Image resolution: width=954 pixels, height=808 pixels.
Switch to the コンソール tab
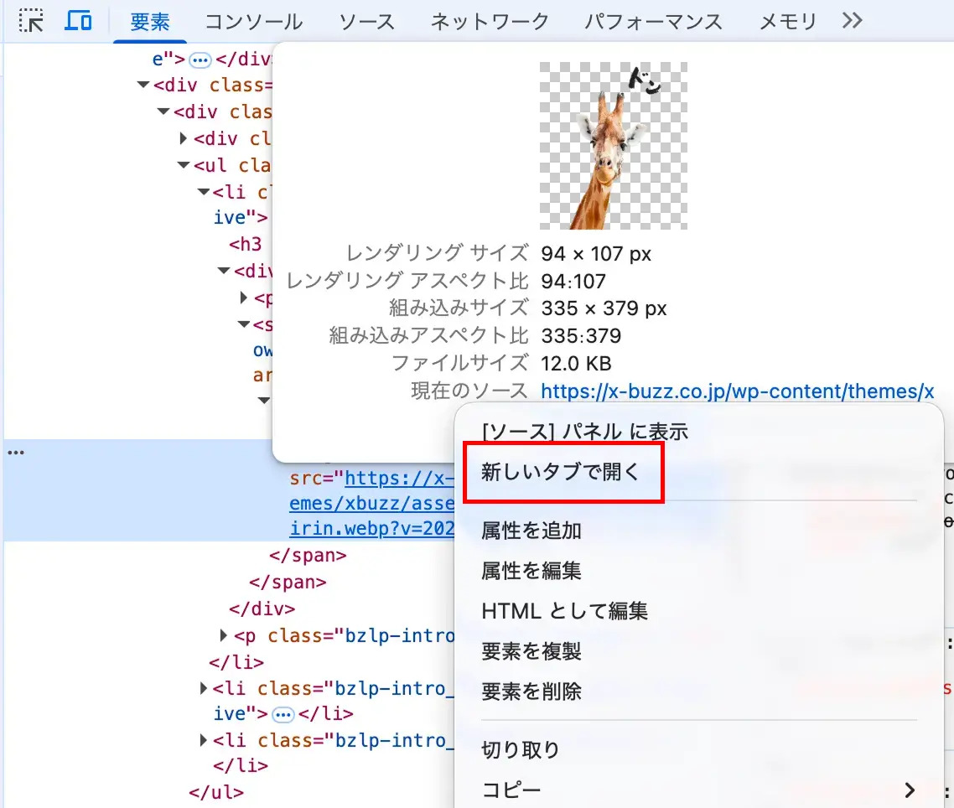pyautogui.click(x=254, y=22)
